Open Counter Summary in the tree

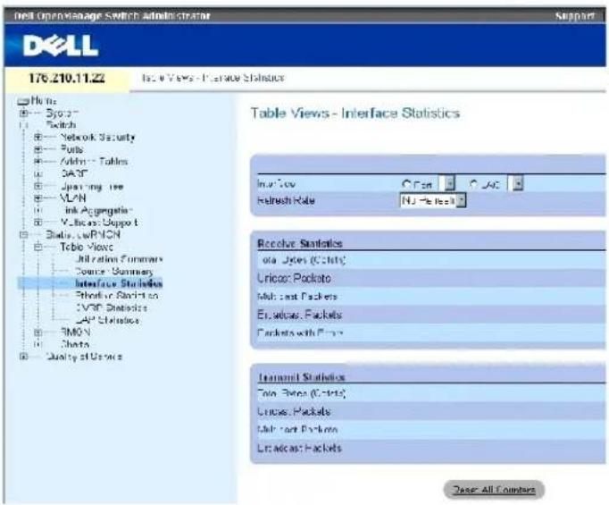pos(114,272)
